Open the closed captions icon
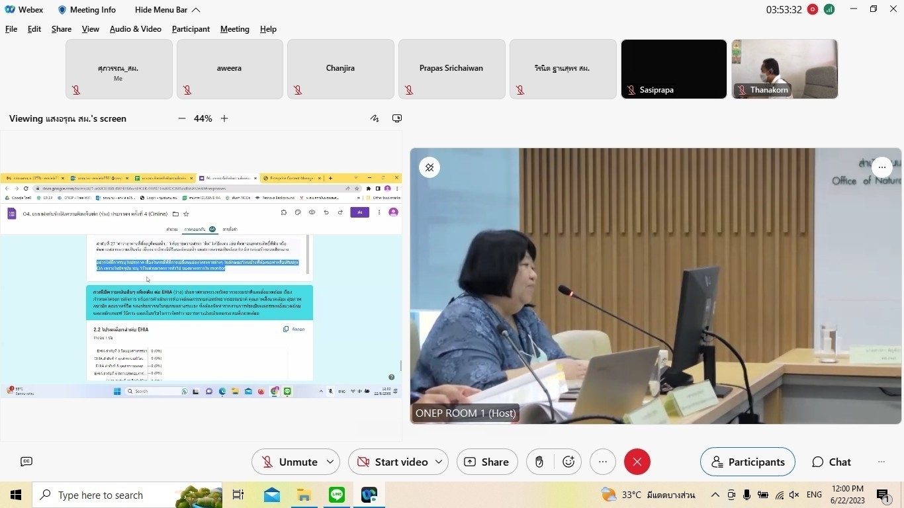 click(26, 462)
